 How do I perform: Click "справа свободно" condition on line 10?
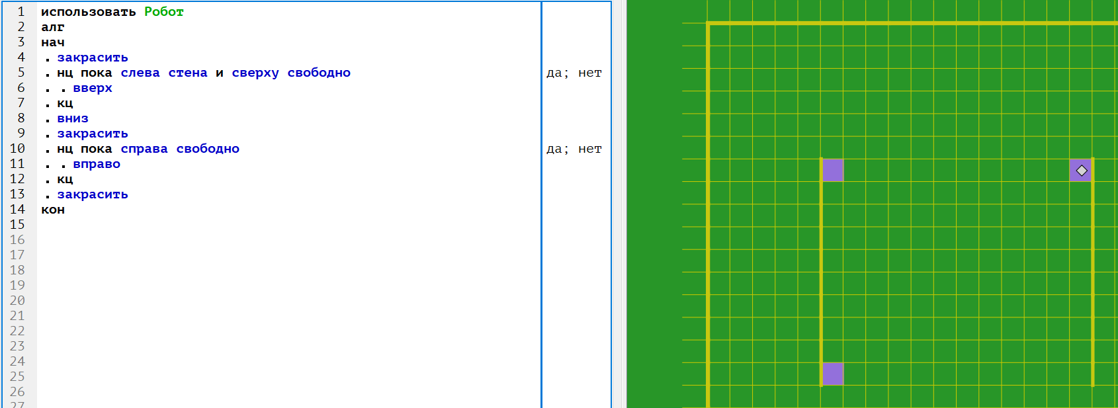pyautogui.click(x=180, y=149)
